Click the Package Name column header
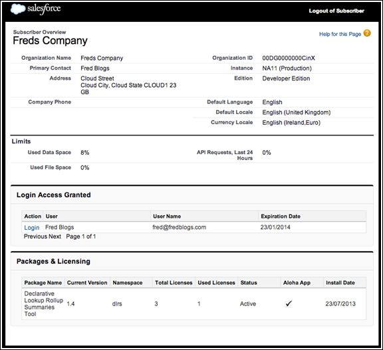The image size is (383, 350). click(43, 283)
